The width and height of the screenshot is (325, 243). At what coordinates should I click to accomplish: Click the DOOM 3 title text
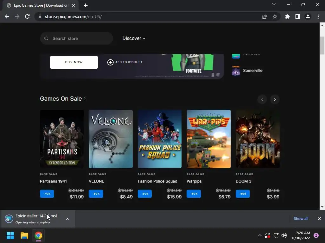[x=243, y=181]
